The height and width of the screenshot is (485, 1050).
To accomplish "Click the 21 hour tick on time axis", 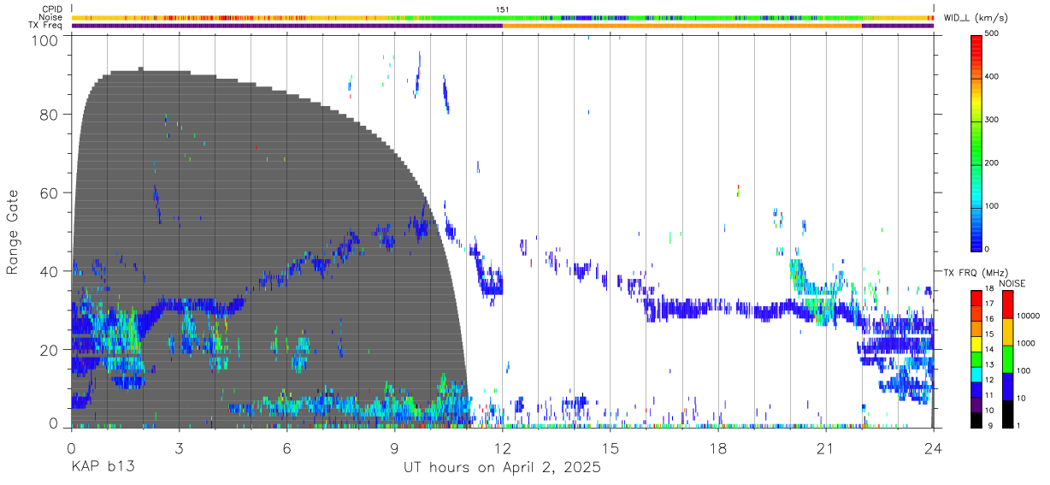I will (x=826, y=448).
